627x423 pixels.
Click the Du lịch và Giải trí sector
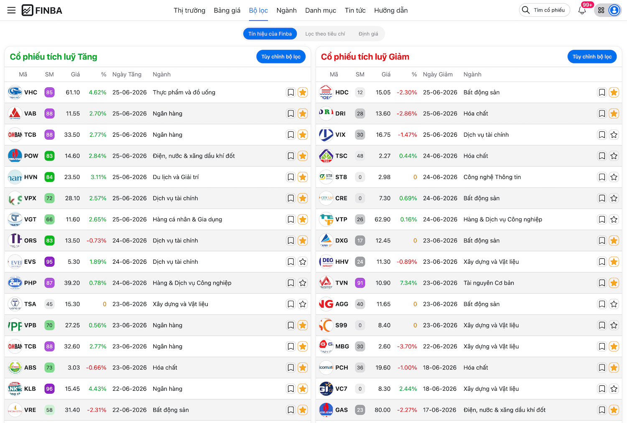click(176, 177)
